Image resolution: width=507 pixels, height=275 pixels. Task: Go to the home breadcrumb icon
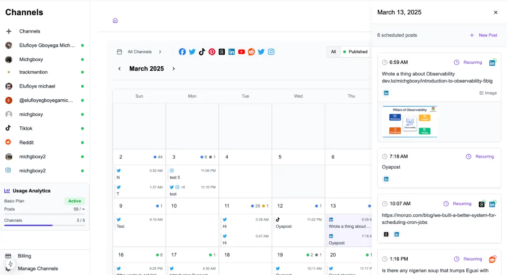[115, 21]
